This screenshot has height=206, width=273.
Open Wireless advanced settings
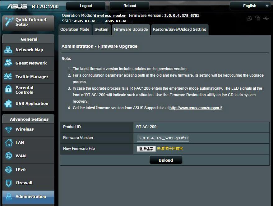click(x=28, y=129)
